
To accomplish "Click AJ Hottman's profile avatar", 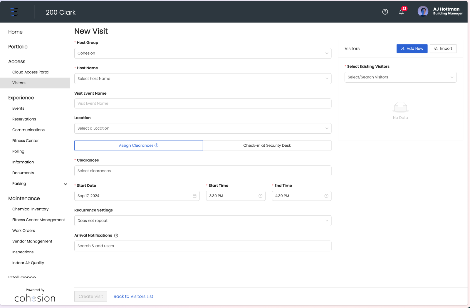I will point(423,11).
